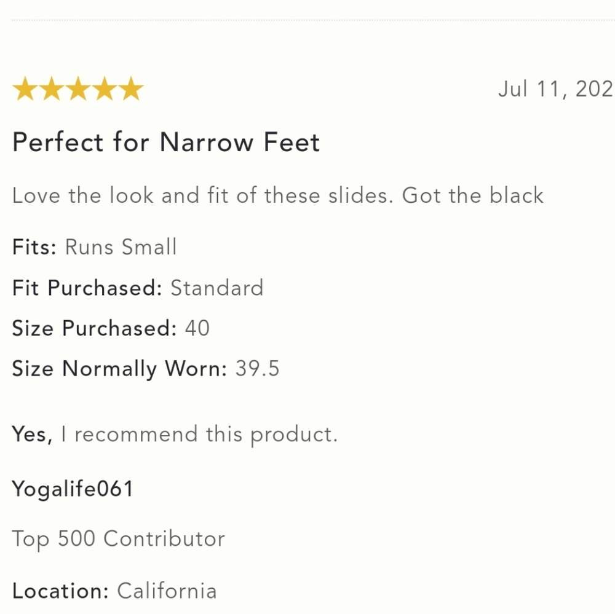Click the 'Fit Purchased:' label

87,288
